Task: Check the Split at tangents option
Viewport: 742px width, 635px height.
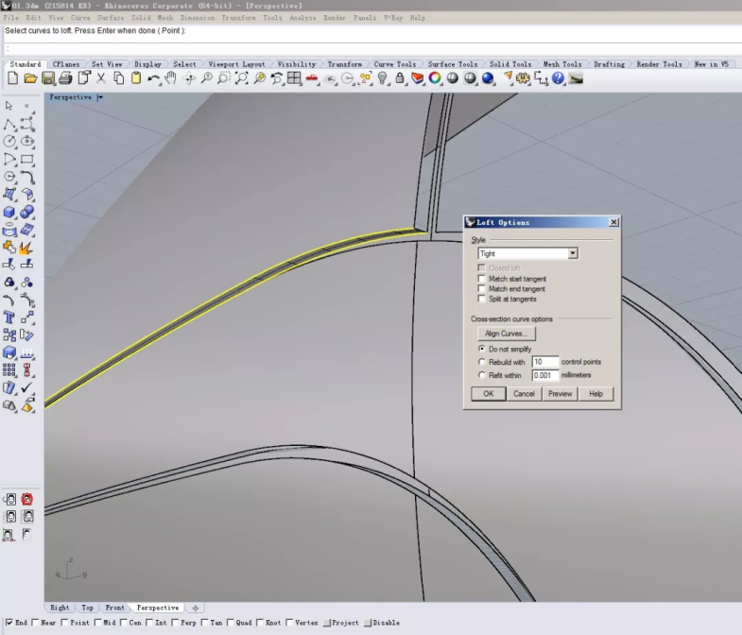Action: (482, 299)
